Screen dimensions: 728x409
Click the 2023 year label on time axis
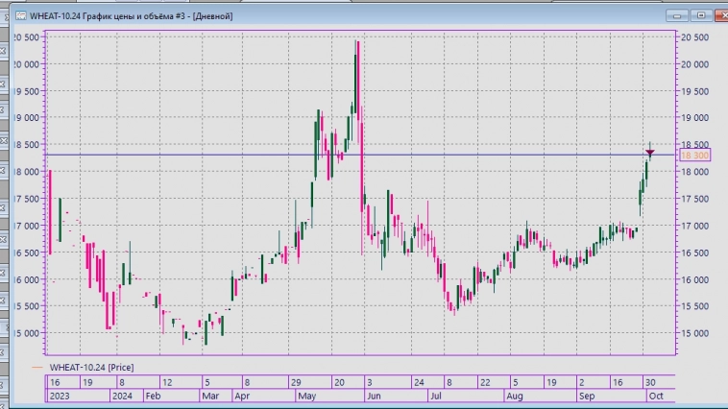coord(59,395)
